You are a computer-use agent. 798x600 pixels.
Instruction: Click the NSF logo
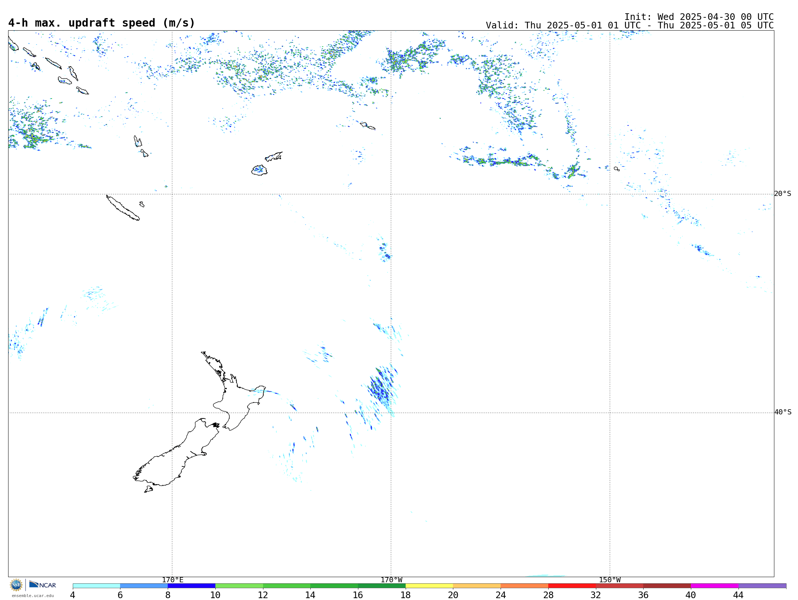pyautogui.click(x=16, y=585)
